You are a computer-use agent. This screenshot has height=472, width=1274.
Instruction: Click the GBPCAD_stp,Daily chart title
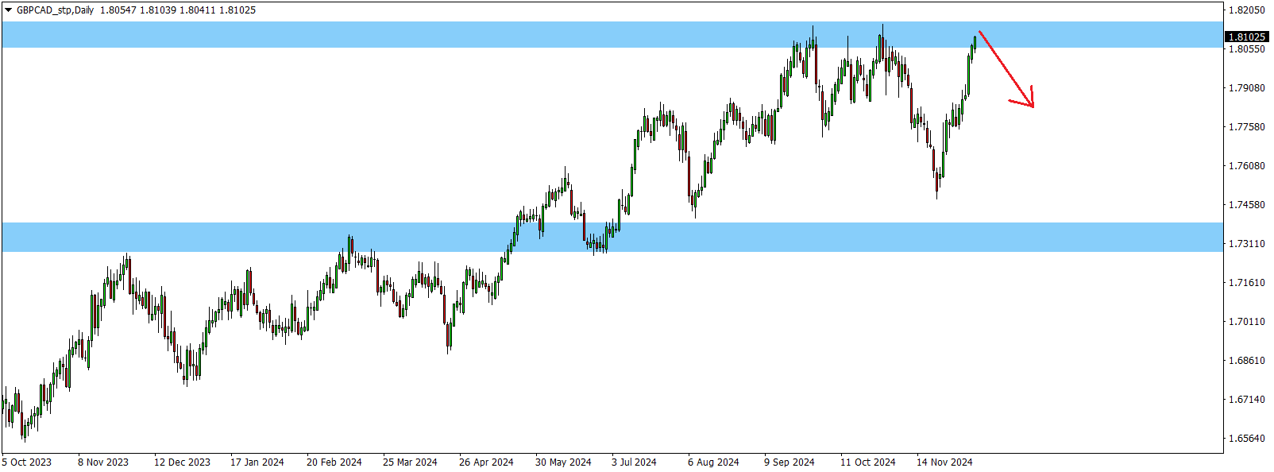(55, 10)
